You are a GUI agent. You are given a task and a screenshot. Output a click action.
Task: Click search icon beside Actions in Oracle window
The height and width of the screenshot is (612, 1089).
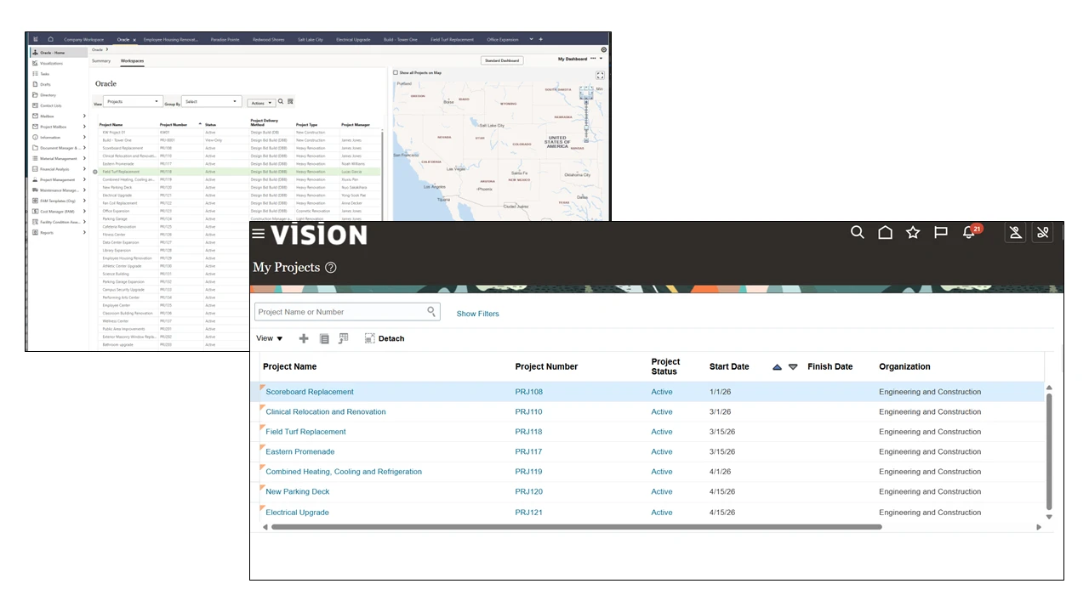point(281,101)
